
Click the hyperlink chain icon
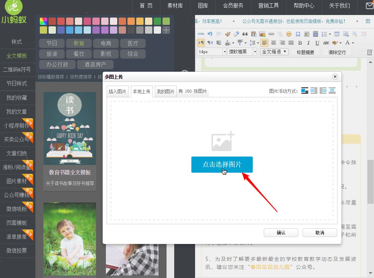coord(271,34)
